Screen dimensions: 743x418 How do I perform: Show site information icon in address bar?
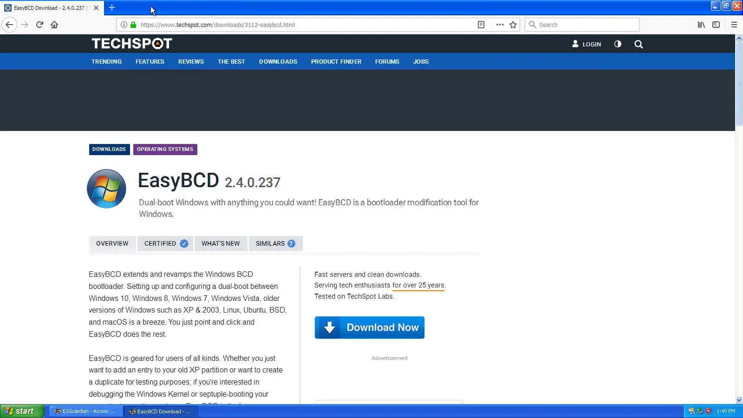click(x=124, y=25)
